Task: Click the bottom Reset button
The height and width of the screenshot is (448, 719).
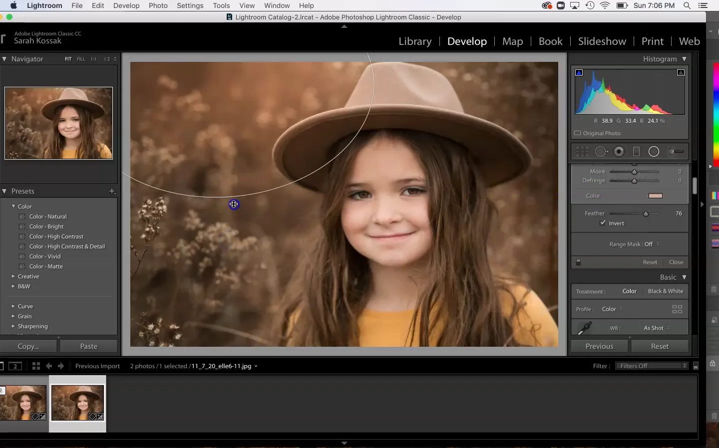Action: click(660, 346)
